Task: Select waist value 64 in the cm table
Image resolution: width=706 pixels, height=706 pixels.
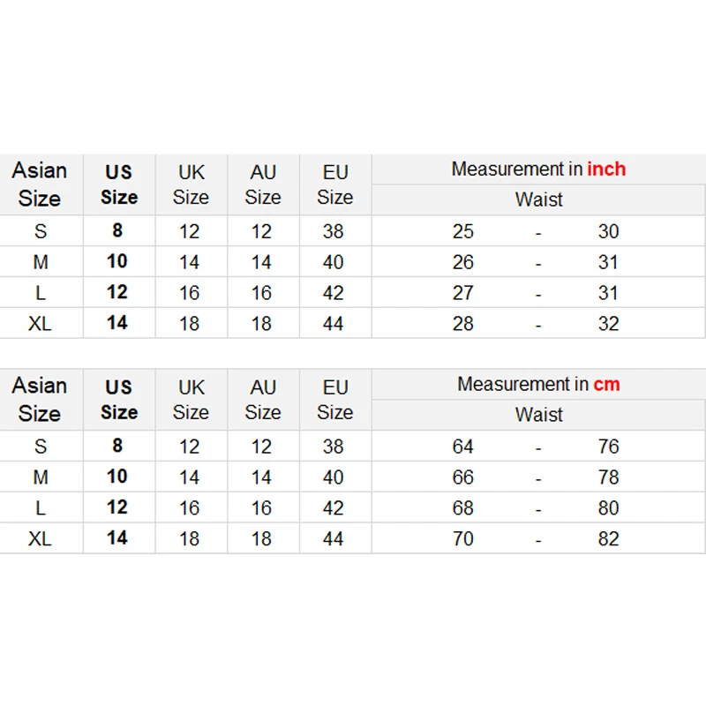Action: pos(463,447)
